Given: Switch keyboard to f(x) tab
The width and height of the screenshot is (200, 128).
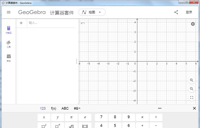Looking at the screenshot, I should (x=54, y=108).
